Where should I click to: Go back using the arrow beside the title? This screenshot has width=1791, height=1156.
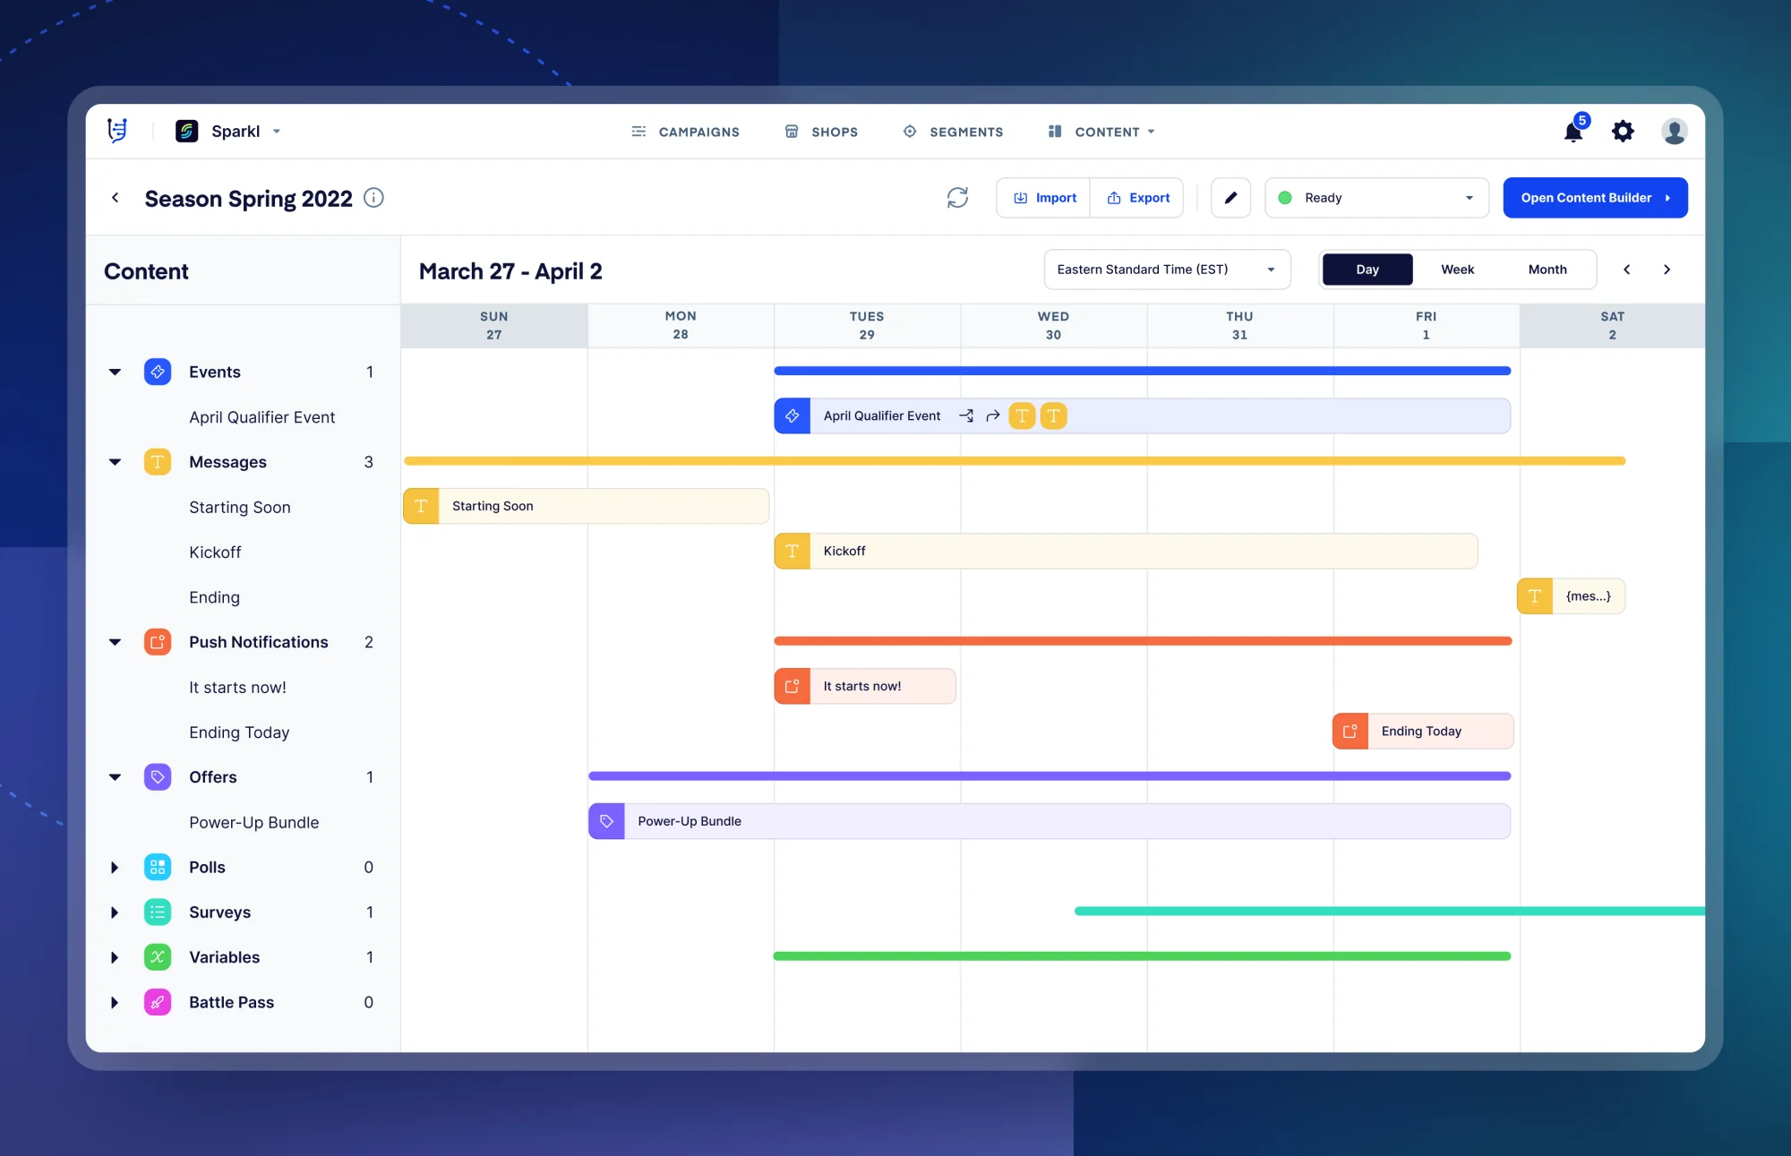[116, 198]
